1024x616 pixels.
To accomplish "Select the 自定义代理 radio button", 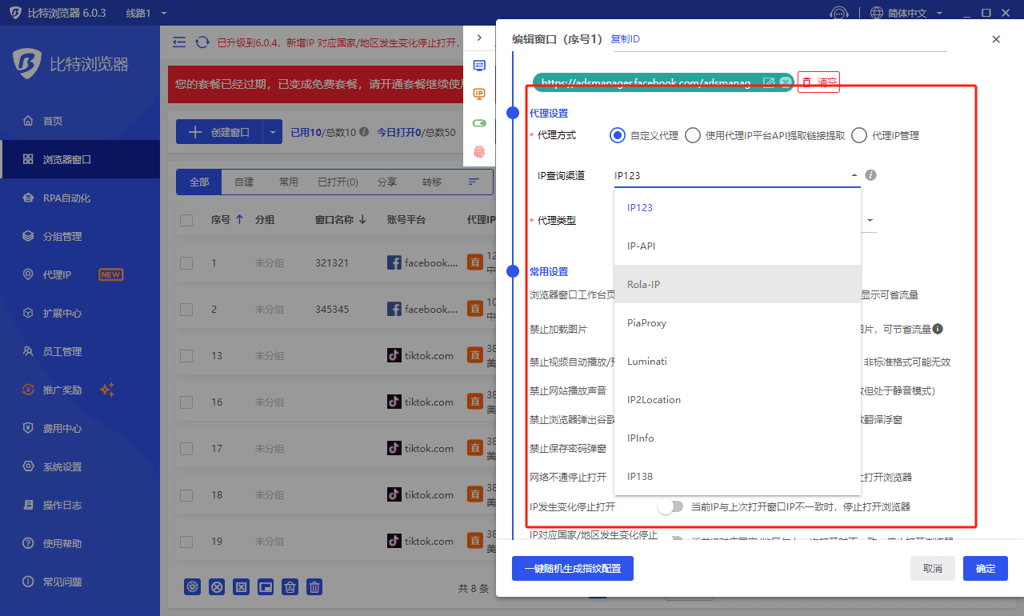I will coord(617,135).
